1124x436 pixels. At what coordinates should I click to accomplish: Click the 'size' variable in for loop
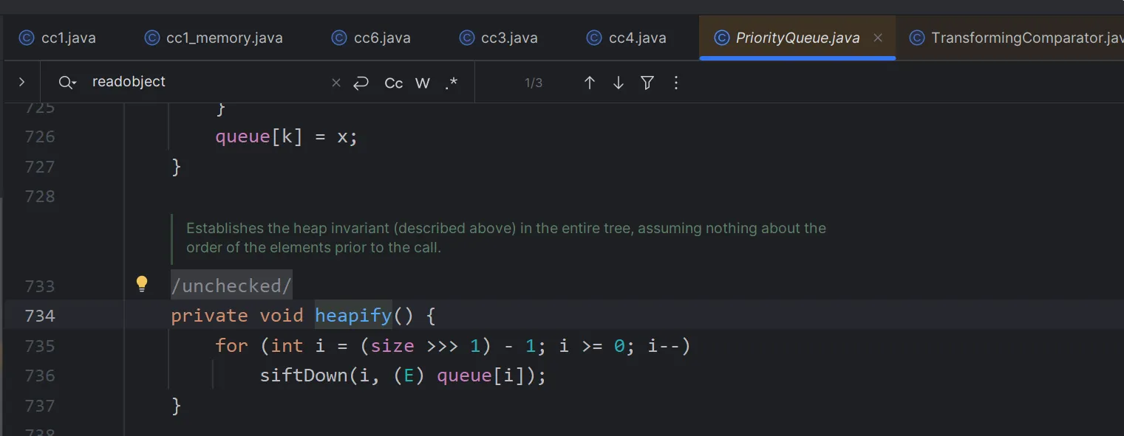[x=392, y=345]
